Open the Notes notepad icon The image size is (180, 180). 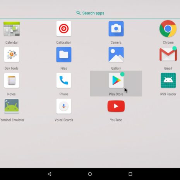coord(12,81)
